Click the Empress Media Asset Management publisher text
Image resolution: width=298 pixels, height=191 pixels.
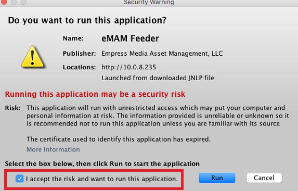pyautogui.click(x=162, y=54)
